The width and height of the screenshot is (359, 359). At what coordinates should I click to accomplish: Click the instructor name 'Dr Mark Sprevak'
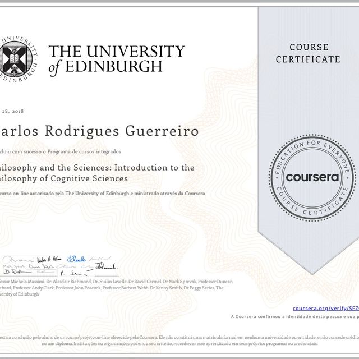179,282
